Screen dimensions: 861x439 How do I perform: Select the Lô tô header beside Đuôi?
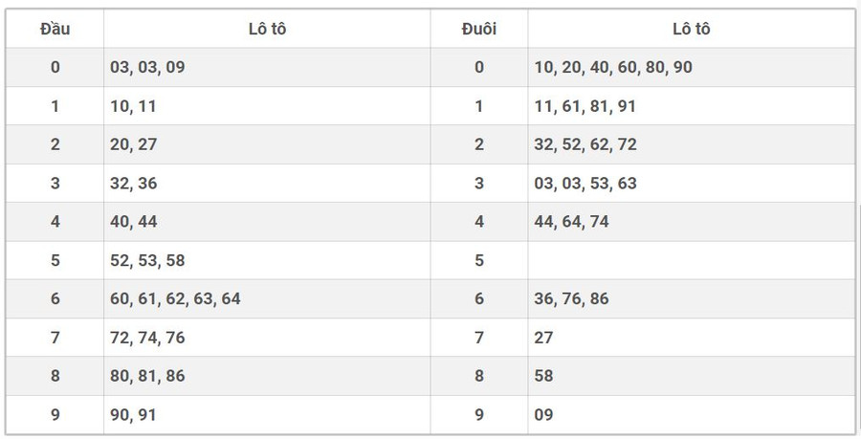(x=691, y=29)
